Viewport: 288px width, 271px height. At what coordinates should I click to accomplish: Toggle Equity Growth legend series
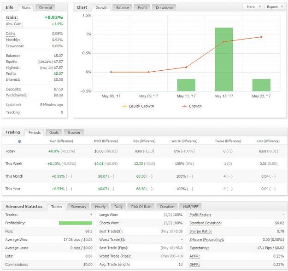coord(138,106)
